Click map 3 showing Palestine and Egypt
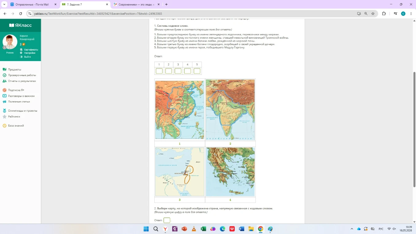Viewport: 416px width, 234px height. point(179,172)
